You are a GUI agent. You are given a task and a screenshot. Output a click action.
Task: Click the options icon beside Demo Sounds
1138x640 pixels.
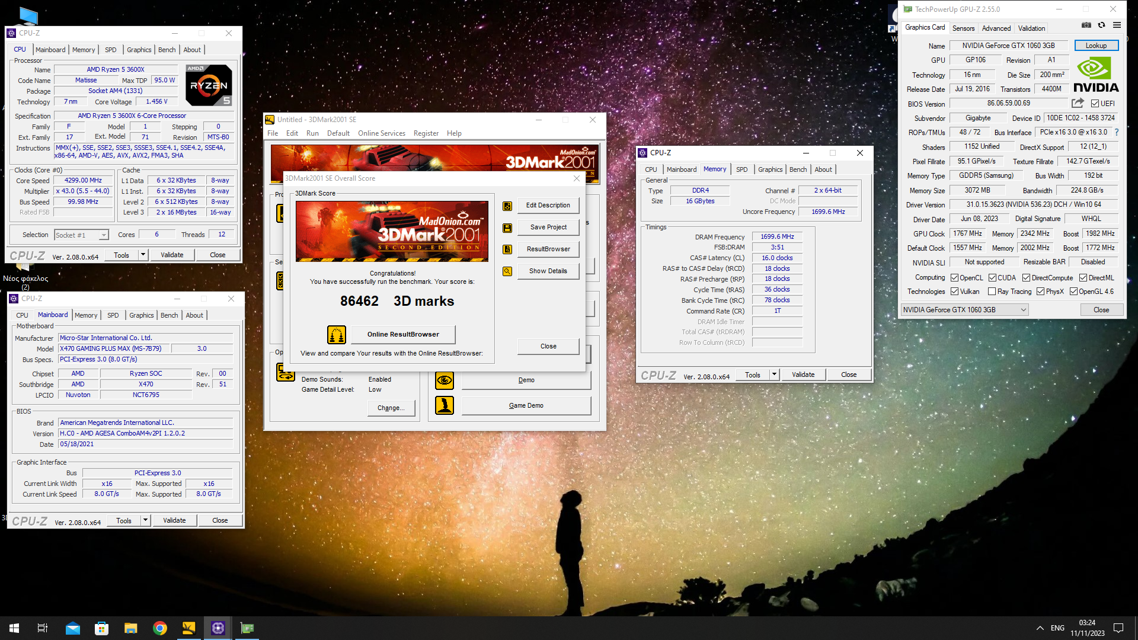click(286, 372)
